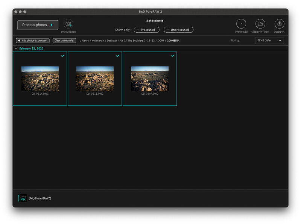Screen dimensions: 301x224
Task: Click the Export to share icon
Action: (x=279, y=24)
